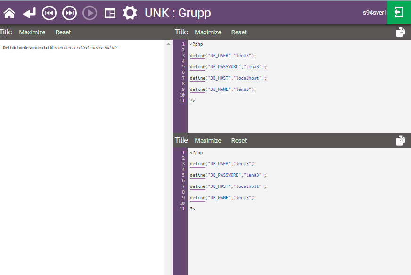Viewport: 411px width, 275px height.
Task: Click the DB_PASSWORD define line in lower pane
Action: [228, 175]
